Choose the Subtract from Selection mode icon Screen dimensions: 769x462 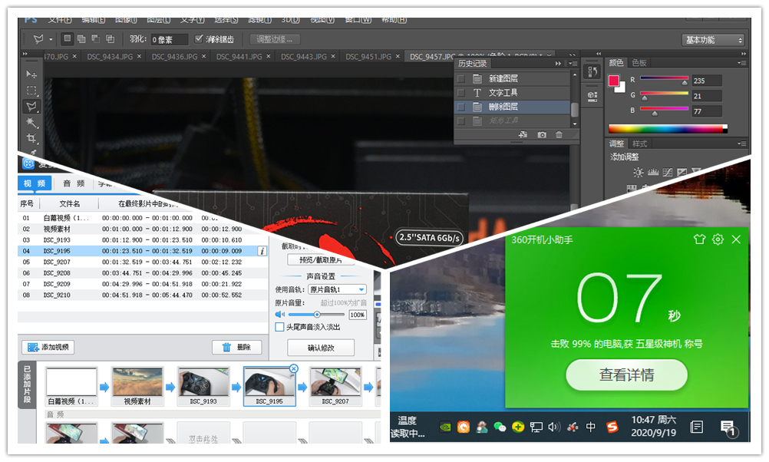pyautogui.click(x=96, y=38)
